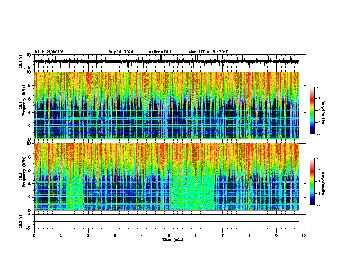Click time axis tick label '0'
Image resolution: width=342 pixels, height=264 pixels.
[x=34, y=236]
